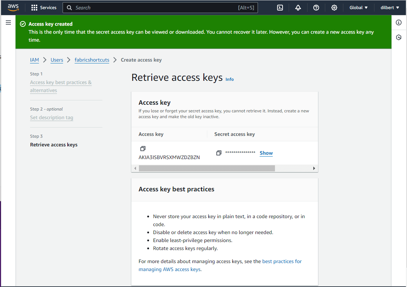Screen dimensions: 407x287
Task: Expand the side navigation hamburger menu
Action: point(8,22)
